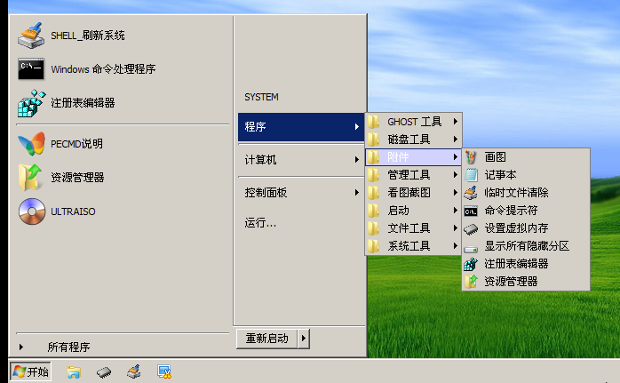Click the 显示所有隐藏分区 text label
The image size is (620, 383).
(x=527, y=246)
